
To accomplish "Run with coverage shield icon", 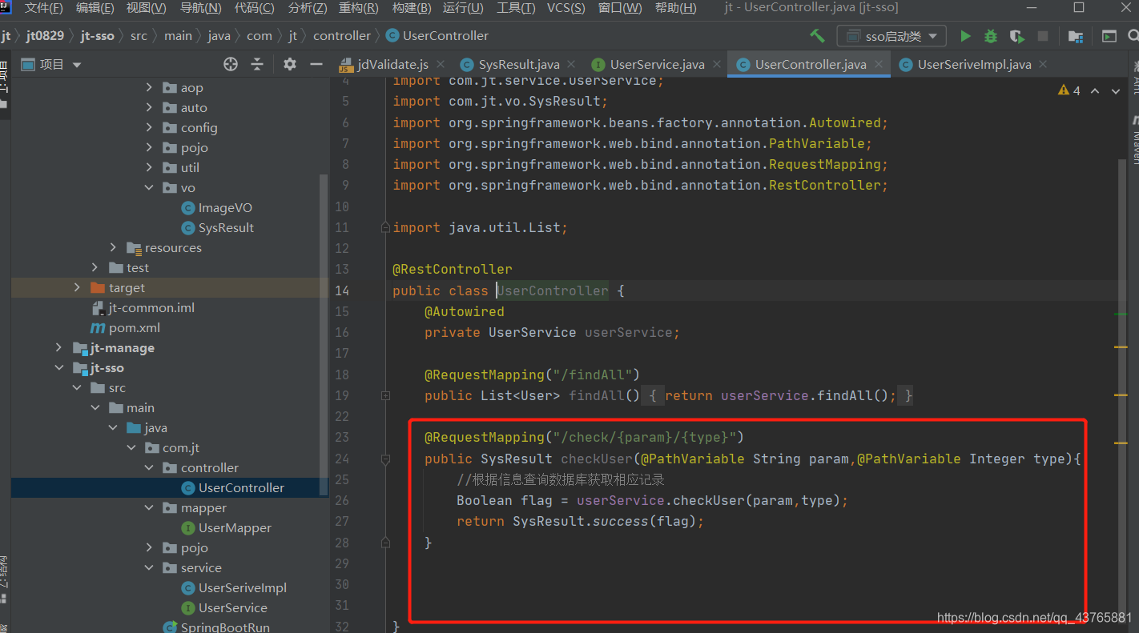I will [x=1016, y=36].
